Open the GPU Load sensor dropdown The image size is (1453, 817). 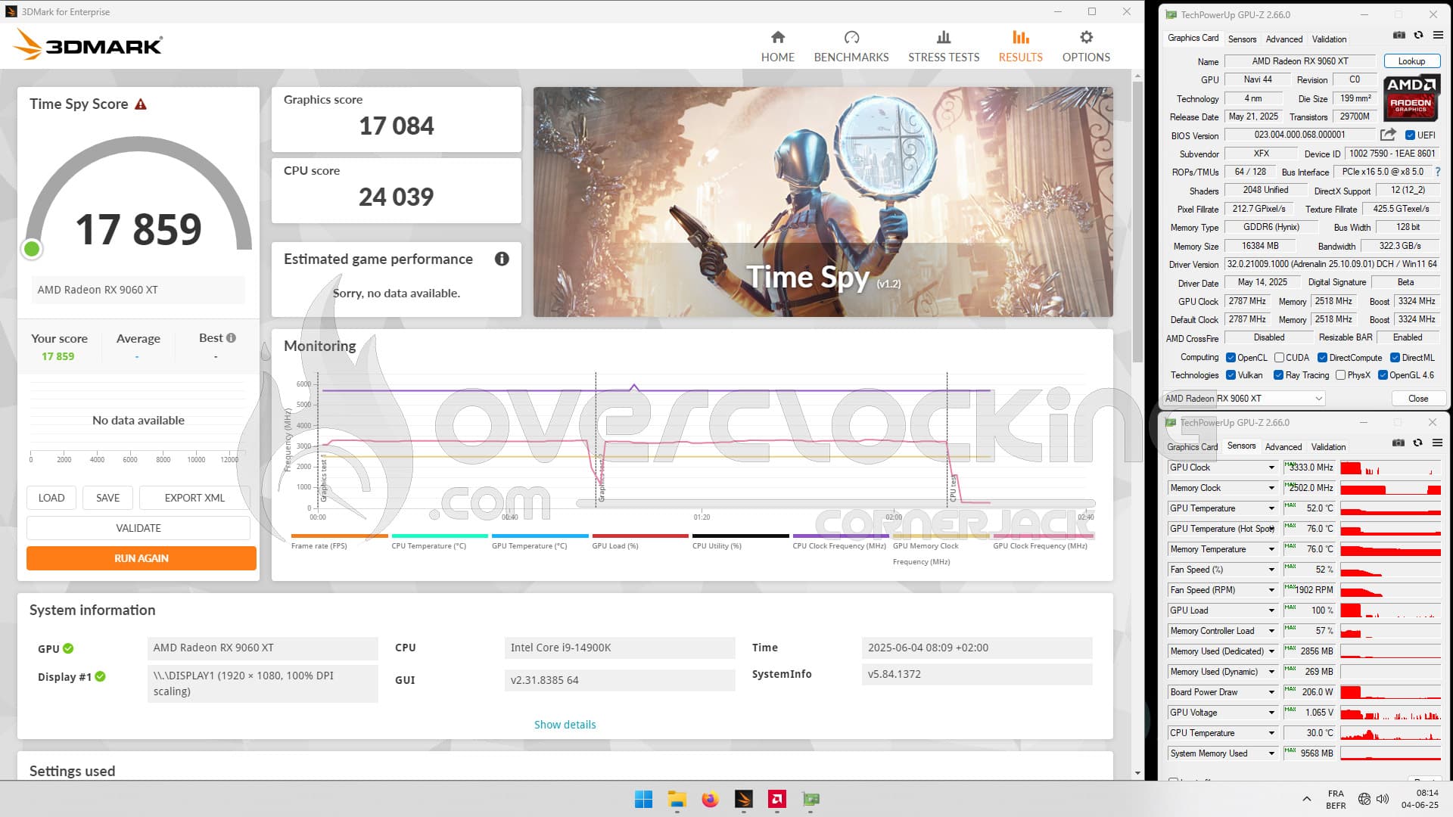[x=1271, y=610]
